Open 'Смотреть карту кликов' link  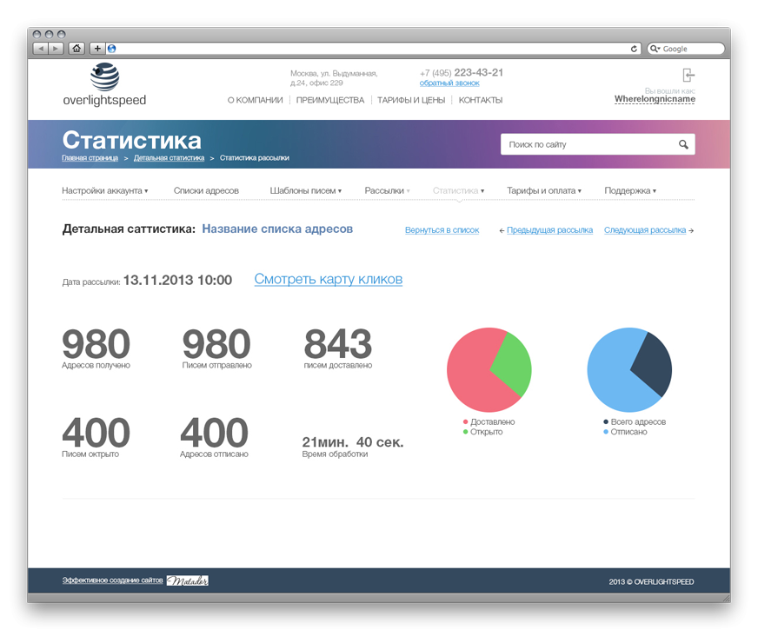(x=329, y=279)
